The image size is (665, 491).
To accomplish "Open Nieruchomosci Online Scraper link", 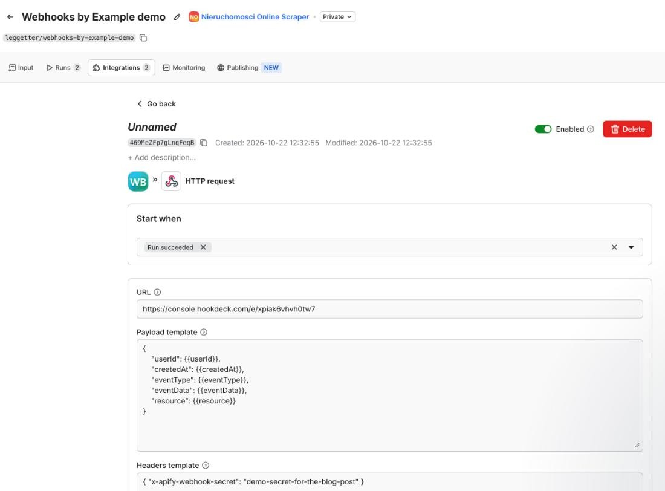I will coord(255,17).
